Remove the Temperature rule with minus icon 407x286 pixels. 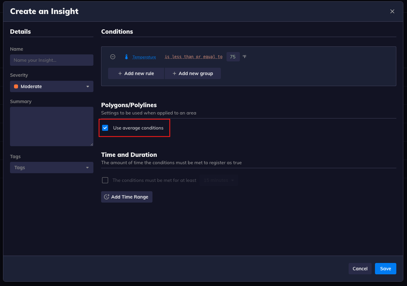point(113,57)
